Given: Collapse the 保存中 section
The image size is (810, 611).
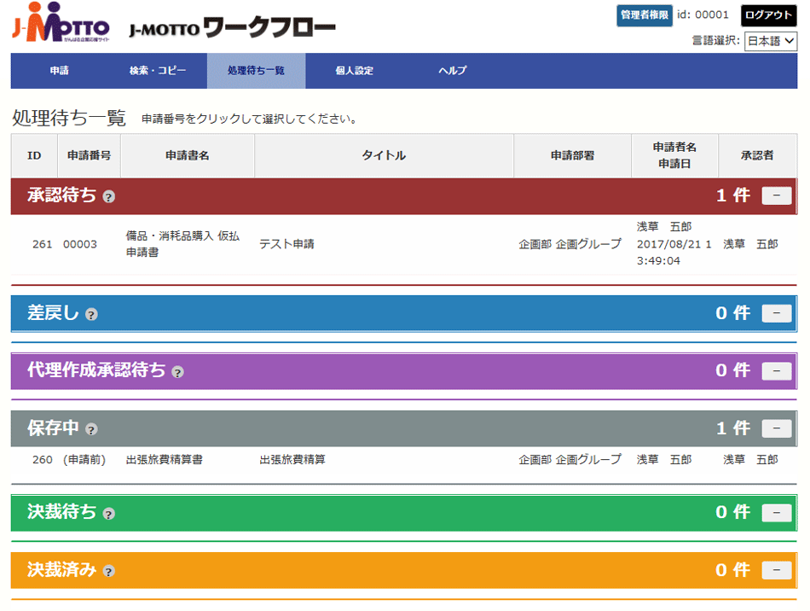Looking at the screenshot, I should tap(776, 428).
